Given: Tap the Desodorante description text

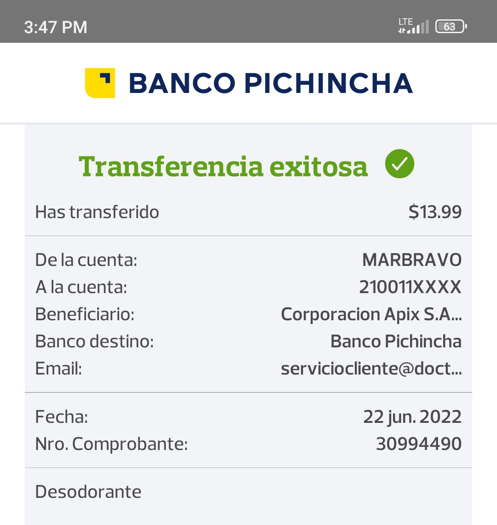Looking at the screenshot, I should point(88,492).
